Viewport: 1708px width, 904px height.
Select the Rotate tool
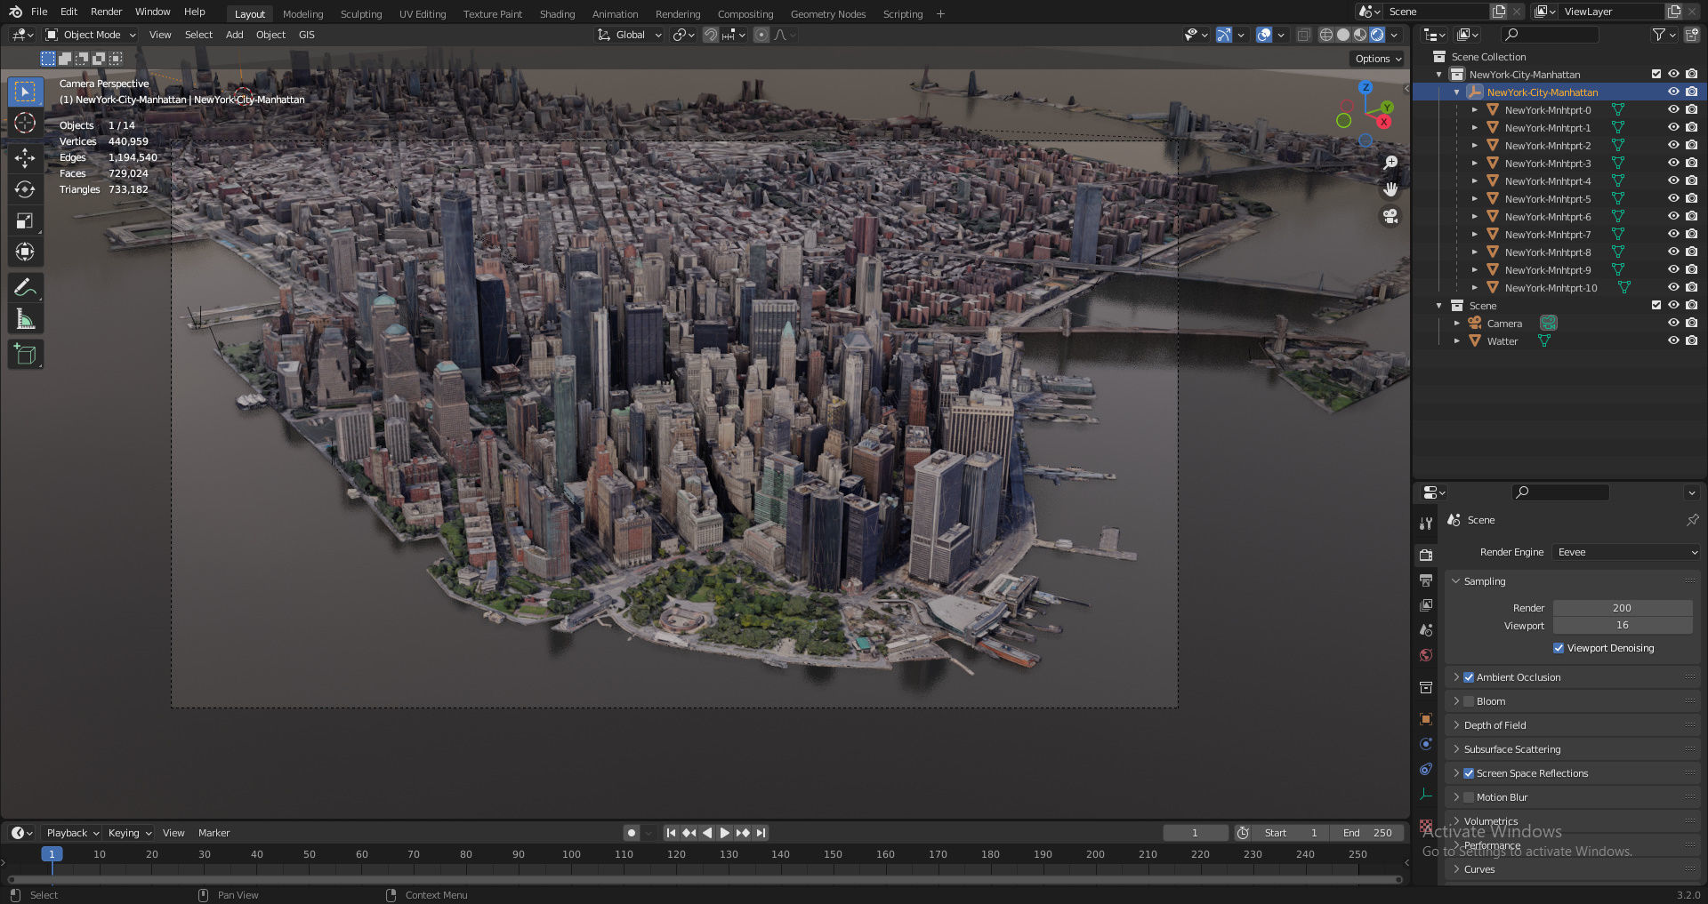pos(25,189)
